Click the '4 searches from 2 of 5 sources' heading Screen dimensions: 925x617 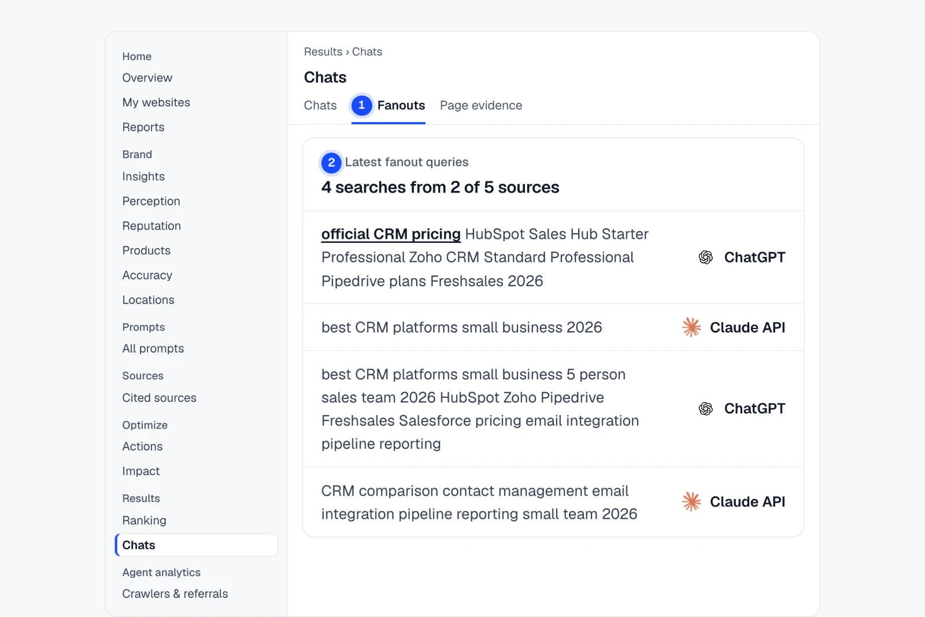click(440, 187)
